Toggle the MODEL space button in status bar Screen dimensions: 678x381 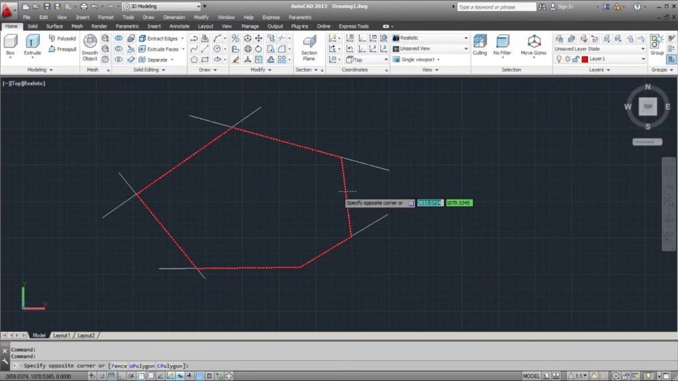(x=531, y=376)
